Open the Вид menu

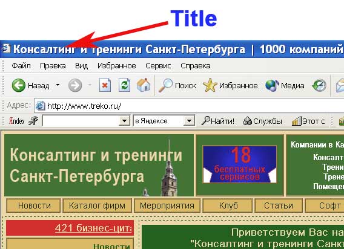tap(81, 66)
